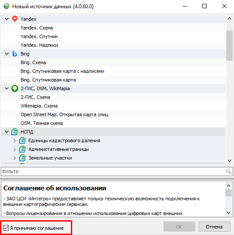Click into the Фильтр input field
The height and width of the screenshot is (235, 234).
coord(114,171)
